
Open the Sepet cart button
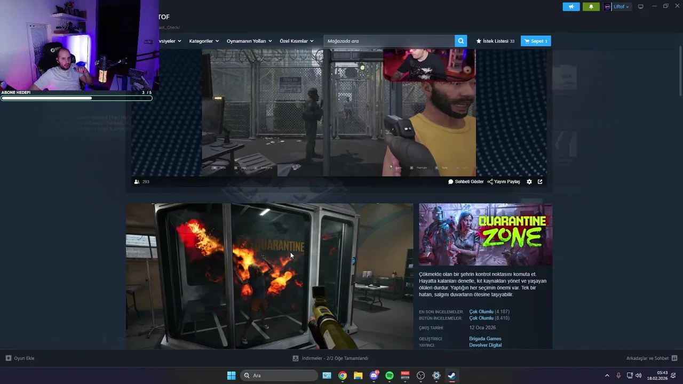point(536,41)
